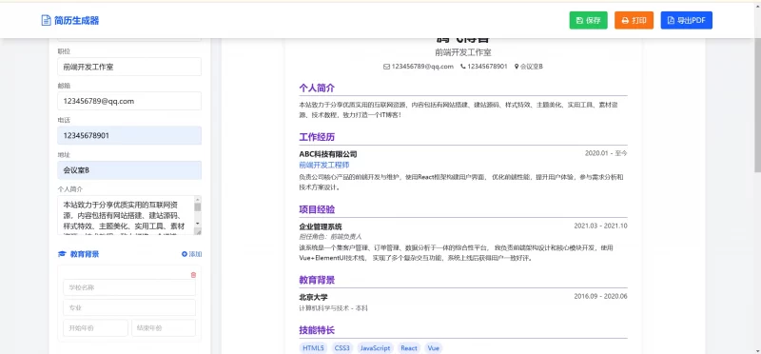Click the 个人简介 textarea scroll-down arrow

(x=198, y=224)
